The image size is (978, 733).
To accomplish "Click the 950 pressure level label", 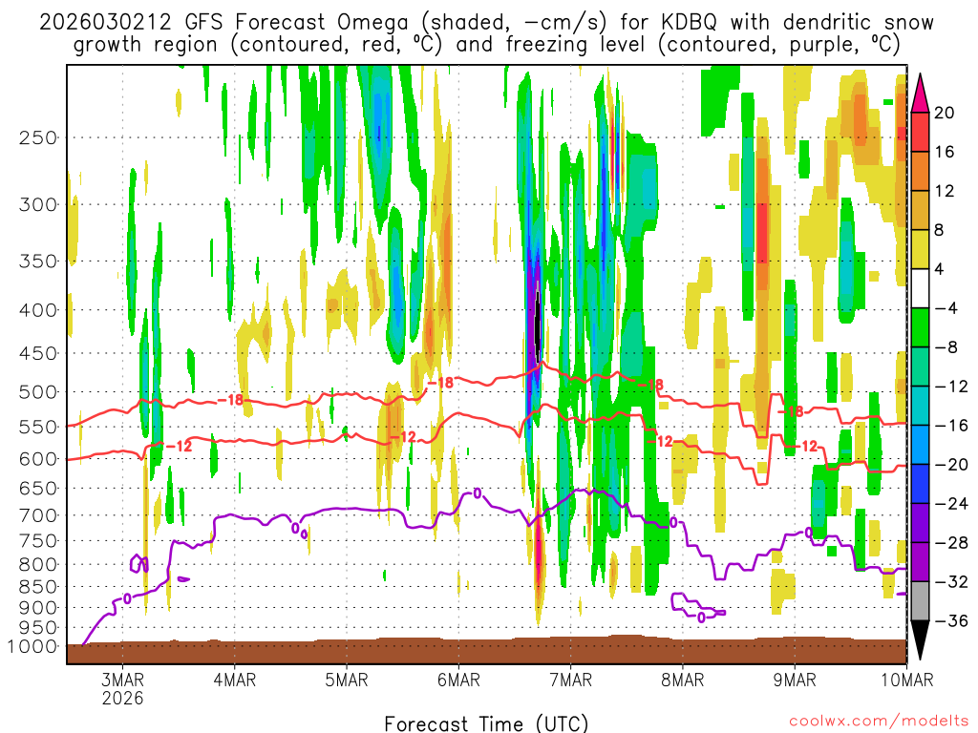I will (x=38, y=628).
